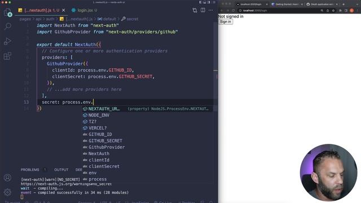This screenshot has width=361, height=203.
Task: Choose GithubProvider from the autocomplete suggestions
Action: point(147,147)
